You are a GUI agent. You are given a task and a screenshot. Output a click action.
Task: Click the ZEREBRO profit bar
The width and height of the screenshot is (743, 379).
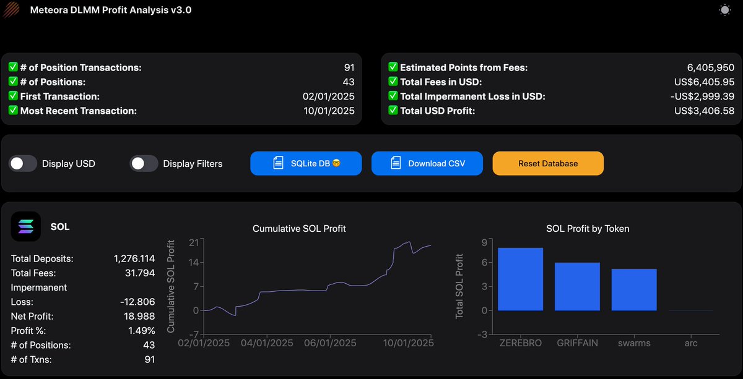click(x=520, y=279)
